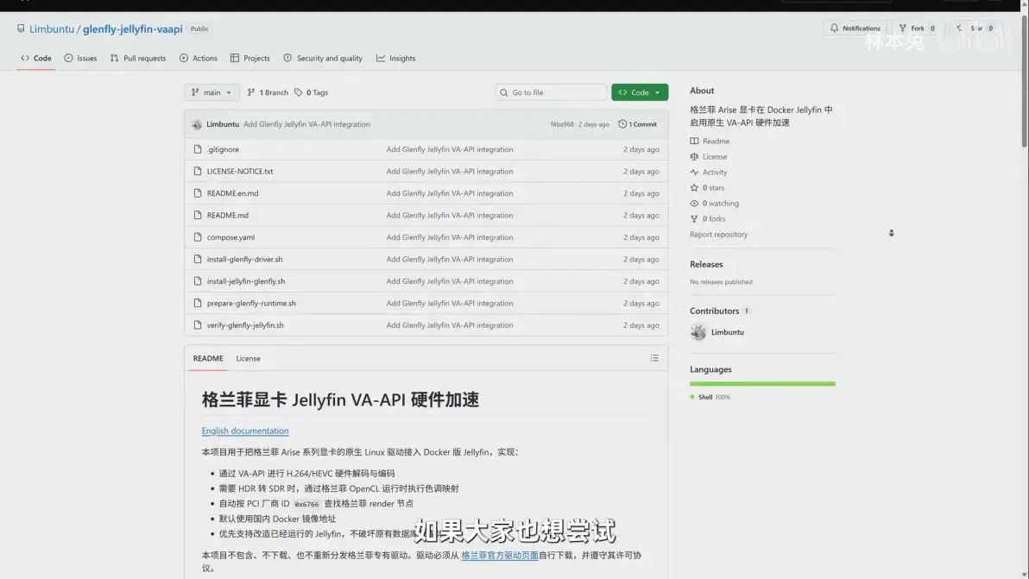Open the Issues tab
This screenshot has width=1029, height=579.
pyautogui.click(x=81, y=59)
